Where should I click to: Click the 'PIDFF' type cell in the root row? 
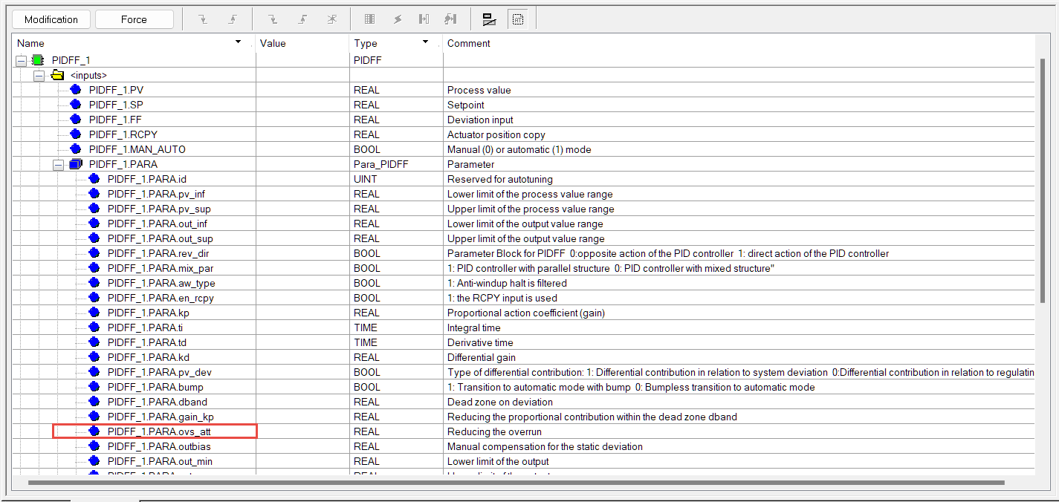[x=367, y=60]
